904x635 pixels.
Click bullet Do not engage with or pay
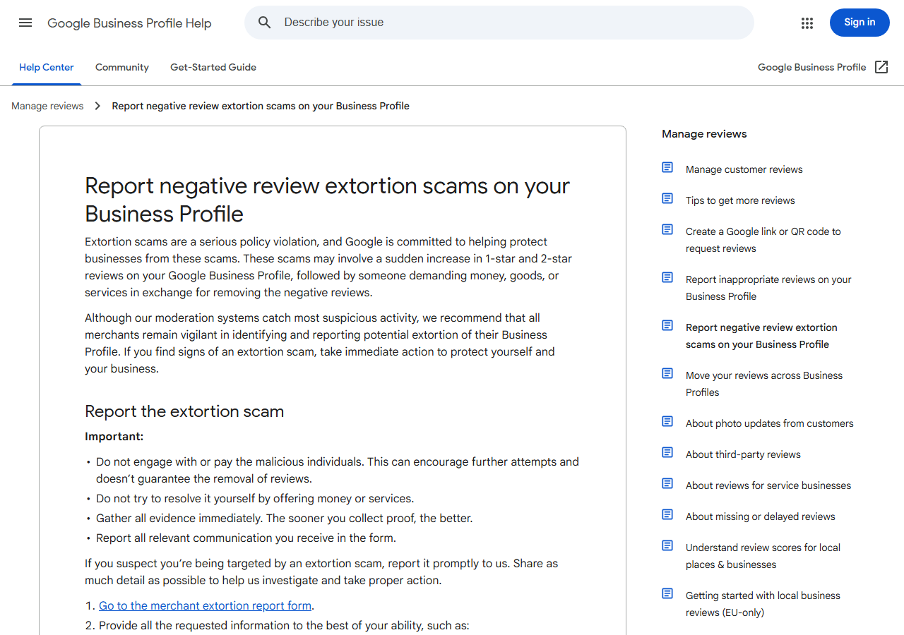(338, 471)
